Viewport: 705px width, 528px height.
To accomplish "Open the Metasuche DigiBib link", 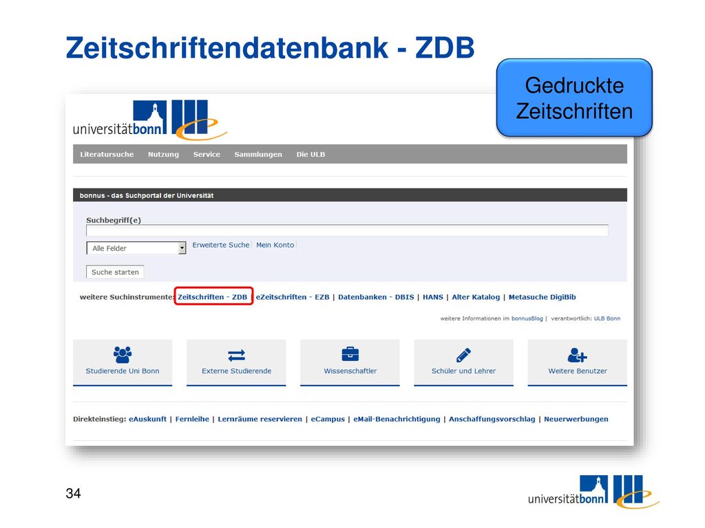I will [x=543, y=297].
